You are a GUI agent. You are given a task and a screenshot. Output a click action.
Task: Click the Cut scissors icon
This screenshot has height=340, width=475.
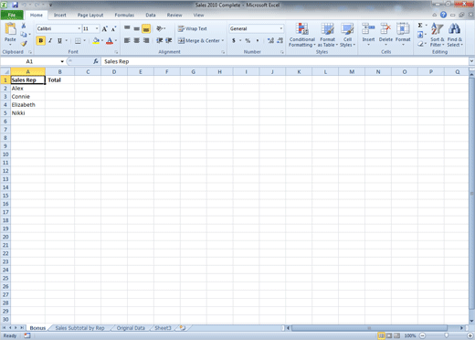click(x=24, y=26)
